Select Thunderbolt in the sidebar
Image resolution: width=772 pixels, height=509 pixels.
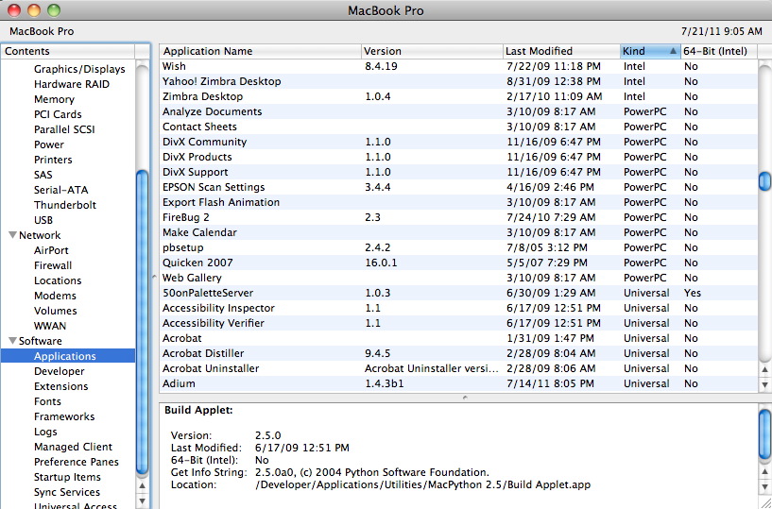tap(65, 205)
